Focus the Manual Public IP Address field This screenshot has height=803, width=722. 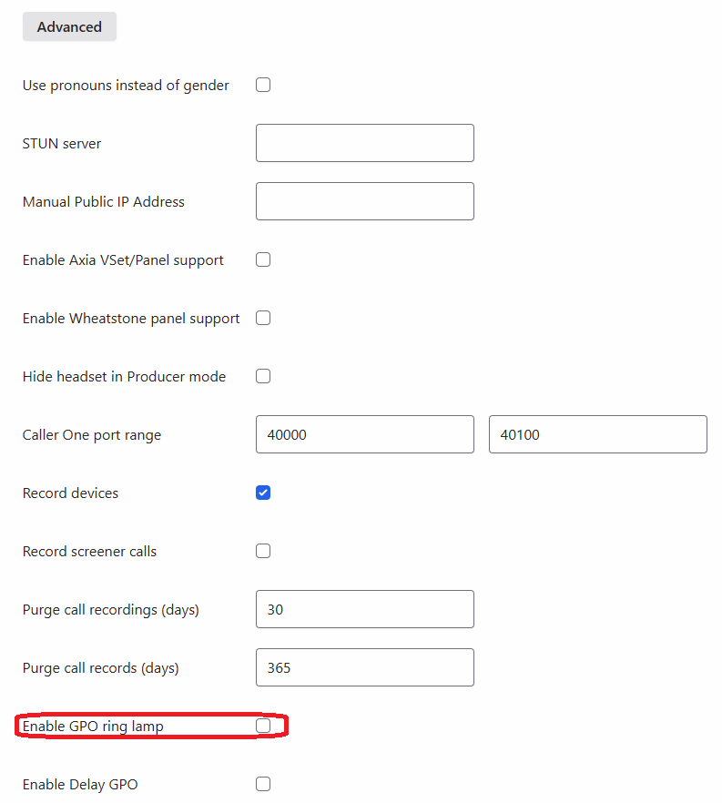point(364,201)
